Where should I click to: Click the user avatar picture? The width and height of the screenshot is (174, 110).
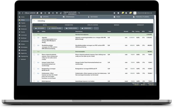click(x=135, y=13)
